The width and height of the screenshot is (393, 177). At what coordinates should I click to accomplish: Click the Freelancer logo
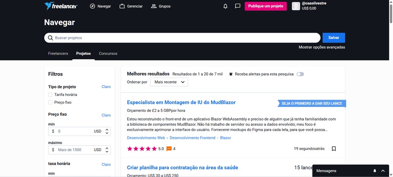pos(61,6)
